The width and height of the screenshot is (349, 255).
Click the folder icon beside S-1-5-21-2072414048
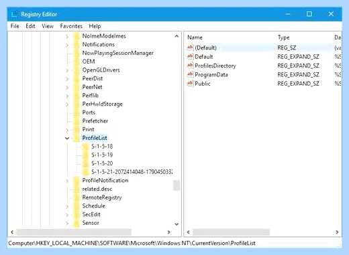pyautogui.click(x=85, y=172)
